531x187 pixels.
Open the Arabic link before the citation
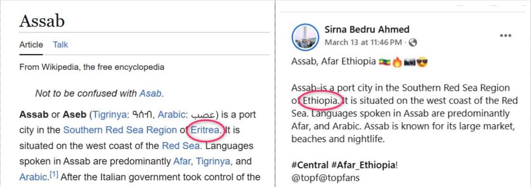pyautogui.click(x=32, y=177)
